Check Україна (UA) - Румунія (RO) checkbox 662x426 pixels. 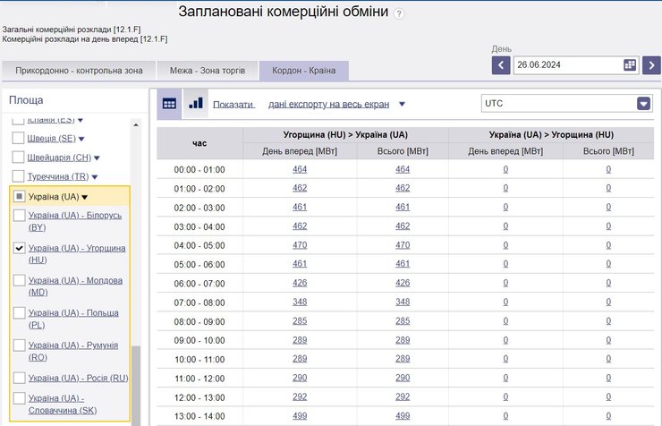coord(19,345)
